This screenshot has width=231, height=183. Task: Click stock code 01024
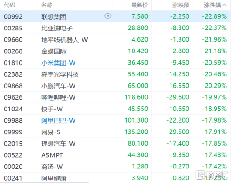coord(13,109)
